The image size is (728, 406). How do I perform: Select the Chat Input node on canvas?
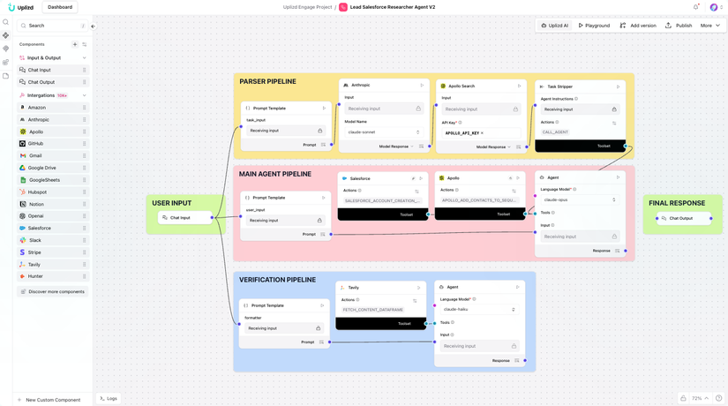coord(184,218)
